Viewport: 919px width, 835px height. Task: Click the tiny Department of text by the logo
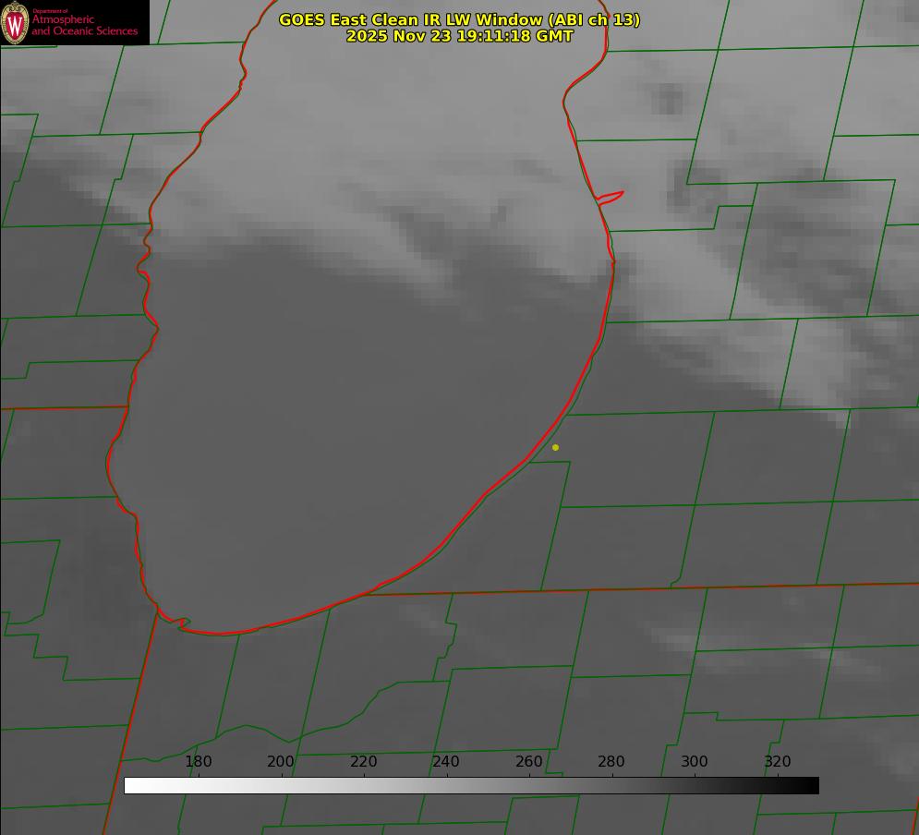(50, 10)
